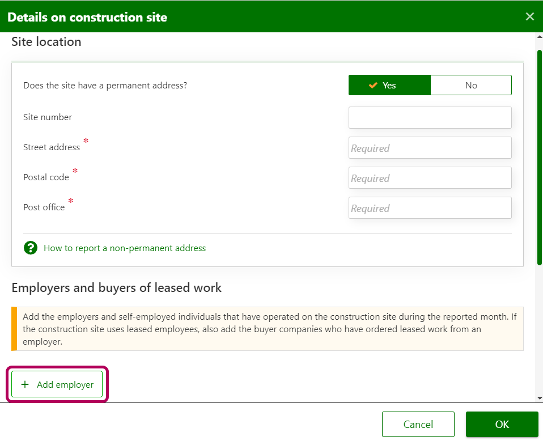Focus the Street address field
The height and width of the screenshot is (441, 543).
click(430, 147)
